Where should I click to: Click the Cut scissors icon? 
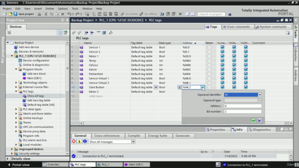click(46, 14)
